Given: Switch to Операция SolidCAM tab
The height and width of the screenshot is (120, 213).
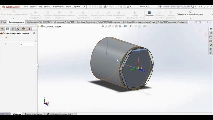Looking at the screenshot, I should [64, 22].
